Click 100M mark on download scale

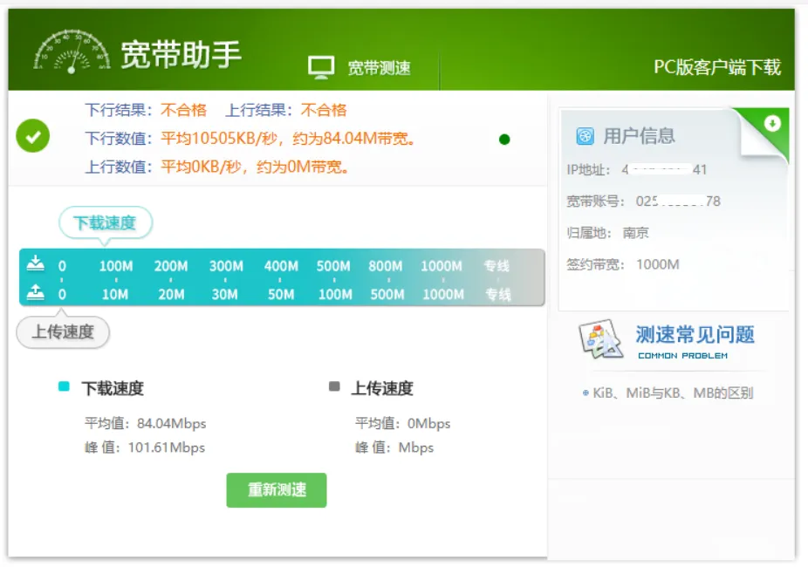[x=115, y=266]
